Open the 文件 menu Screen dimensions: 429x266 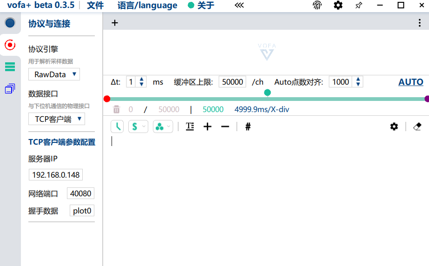[95, 6]
